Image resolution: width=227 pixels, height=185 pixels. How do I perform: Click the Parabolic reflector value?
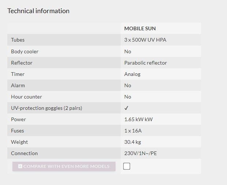tap(145, 63)
